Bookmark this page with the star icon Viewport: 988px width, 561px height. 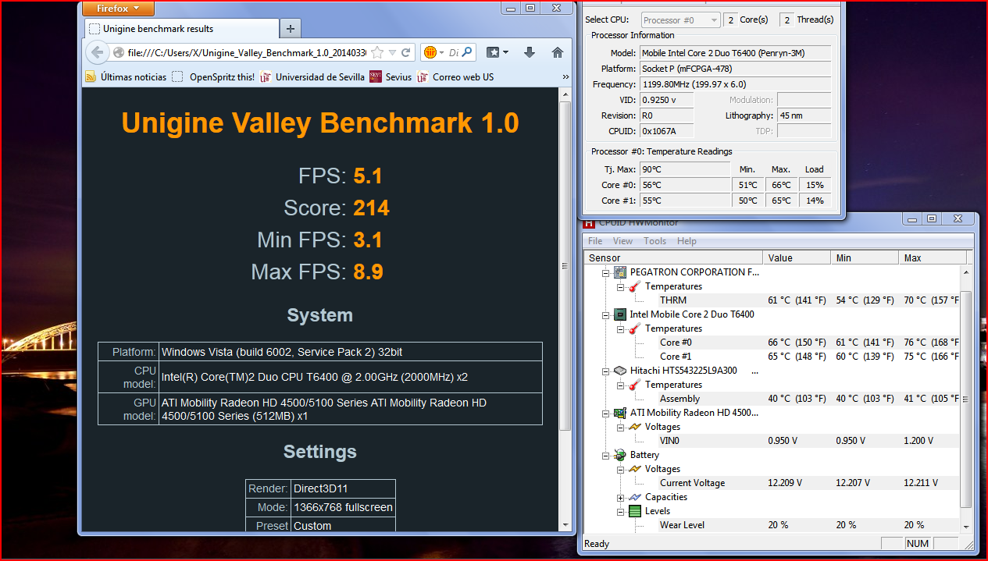coord(378,52)
